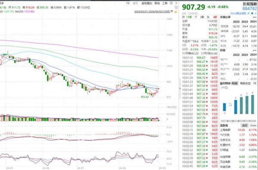Collapse the side panel via the divider handle

tap(180, 89)
